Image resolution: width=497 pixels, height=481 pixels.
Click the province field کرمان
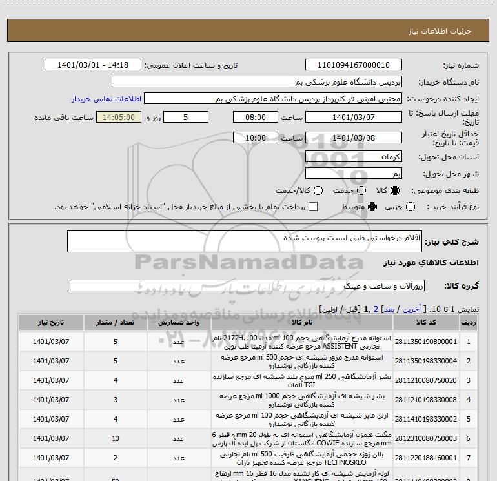[354, 157]
